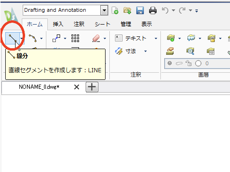Click the Open folder icon

[x=127, y=10]
